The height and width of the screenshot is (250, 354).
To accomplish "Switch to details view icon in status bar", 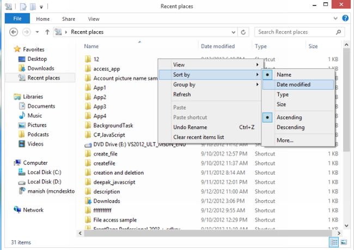I will [x=334, y=242].
